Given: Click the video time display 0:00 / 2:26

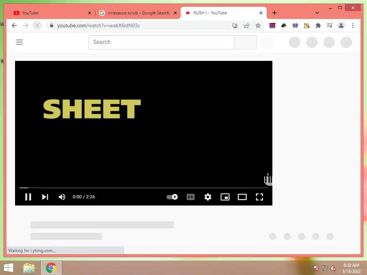Looking at the screenshot, I should pyautogui.click(x=84, y=197).
